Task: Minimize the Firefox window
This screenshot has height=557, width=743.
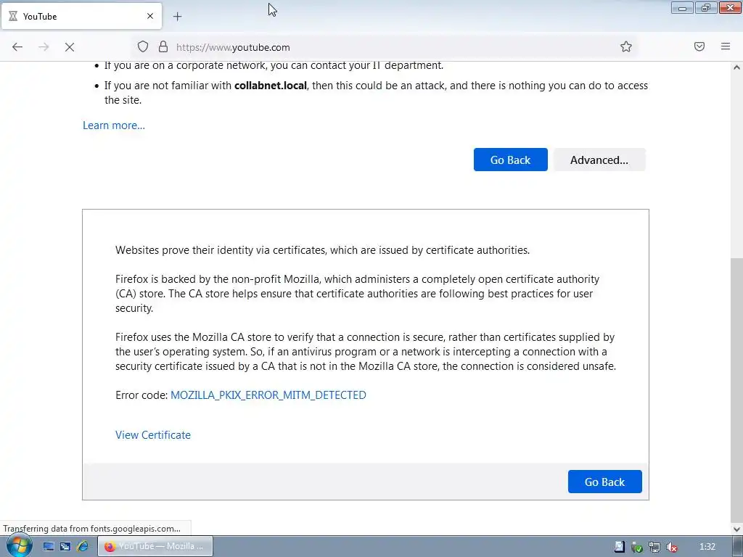Action: tap(682, 7)
